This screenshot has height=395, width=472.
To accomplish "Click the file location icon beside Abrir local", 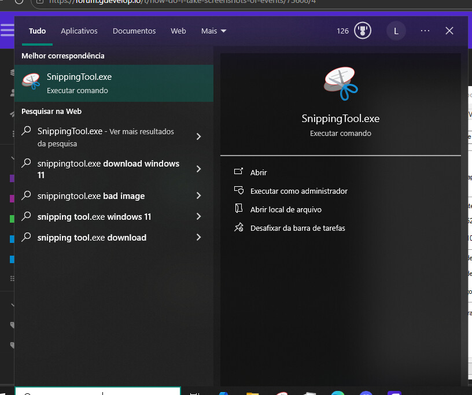I will (238, 209).
